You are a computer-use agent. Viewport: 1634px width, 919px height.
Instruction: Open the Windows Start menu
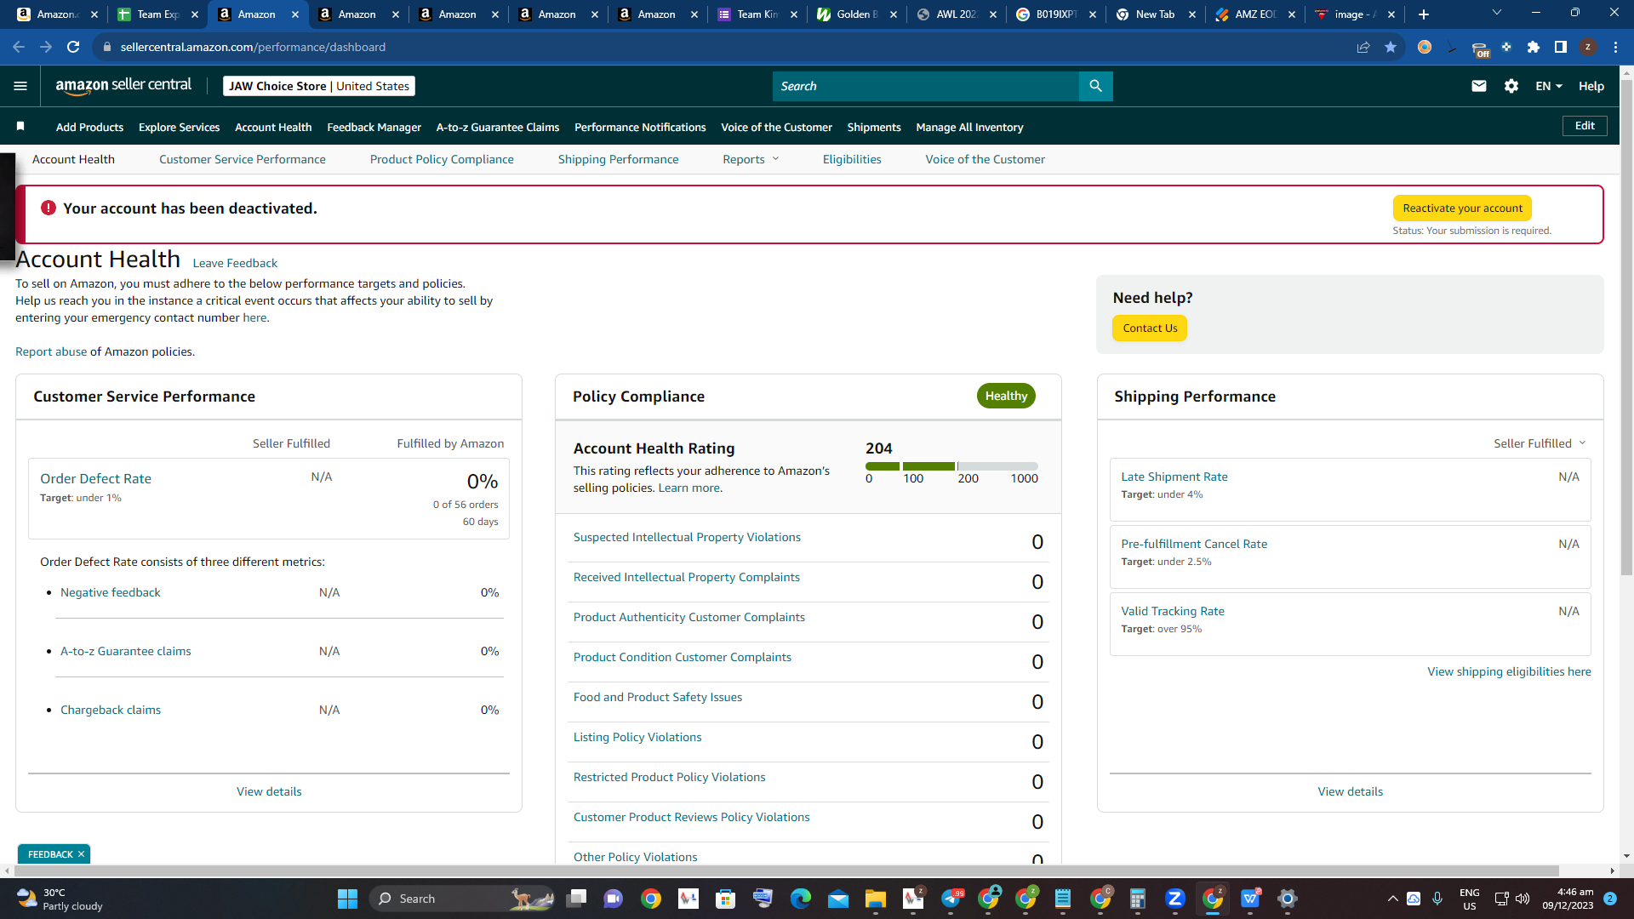point(347,899)
